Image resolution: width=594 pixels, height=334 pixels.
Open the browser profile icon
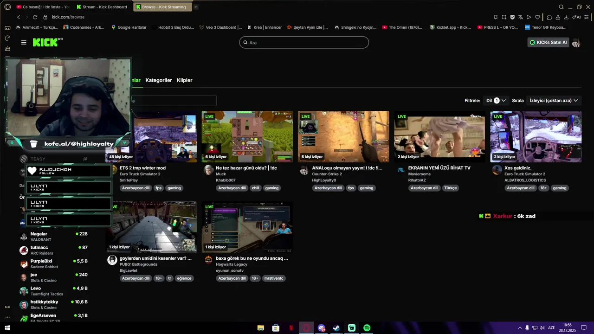click(x=558, y=17)
